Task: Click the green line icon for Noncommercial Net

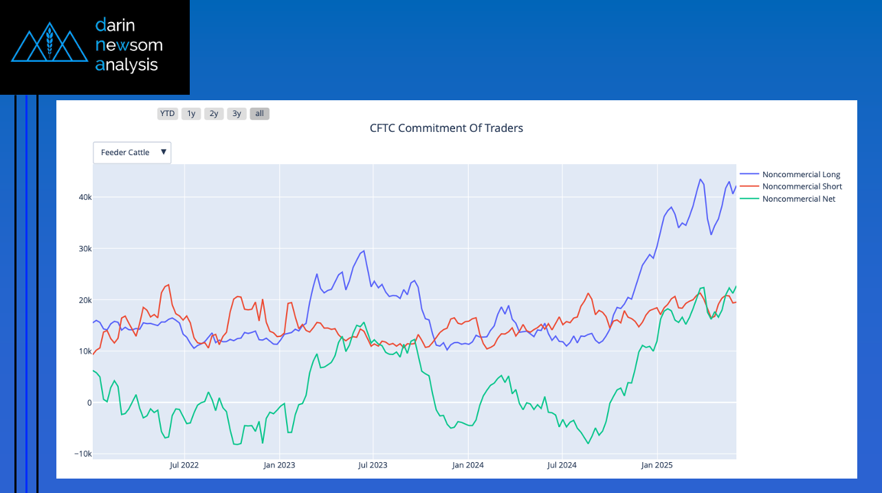Action: pos(749,199)
